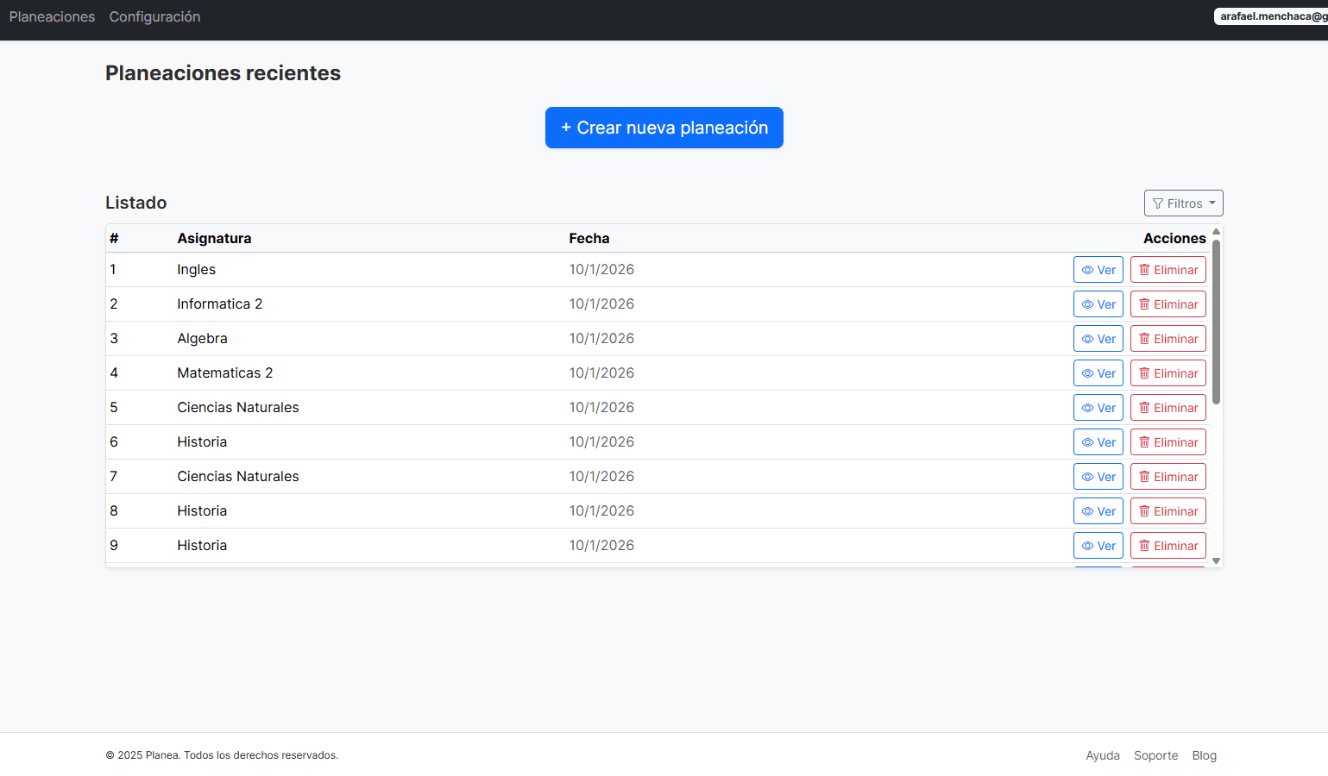The height and width of the screenshot is (776, 1328).
Task: Open the Soporte link
Action: click(x=1155, y=755)
